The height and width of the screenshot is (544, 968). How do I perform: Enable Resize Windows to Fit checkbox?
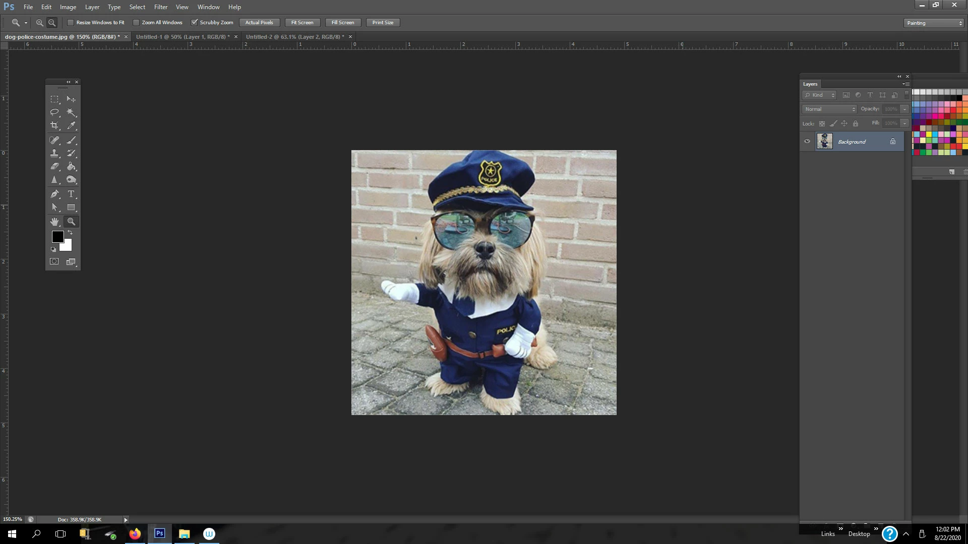click(x=71, y=23)
